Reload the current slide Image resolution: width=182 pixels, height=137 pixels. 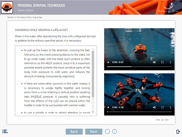pyautogui.click(x=107, y=132)
